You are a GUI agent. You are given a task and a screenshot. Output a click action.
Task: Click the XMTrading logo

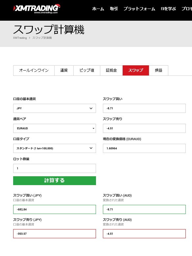pos(36,9)
